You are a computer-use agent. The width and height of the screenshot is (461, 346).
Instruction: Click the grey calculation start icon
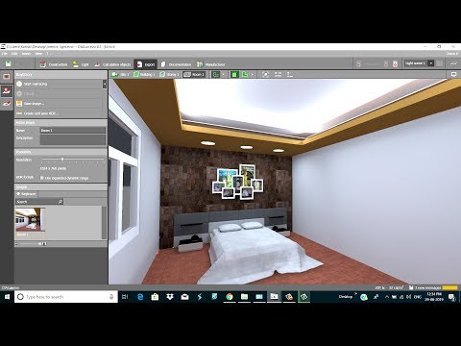358,64
